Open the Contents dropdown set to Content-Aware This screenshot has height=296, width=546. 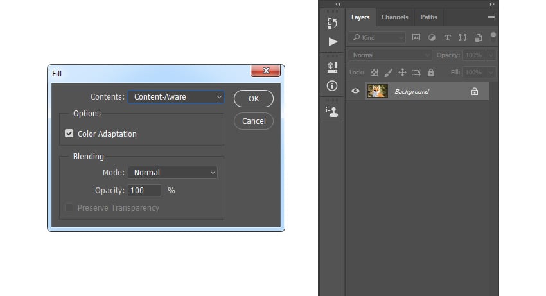[176, 97]
